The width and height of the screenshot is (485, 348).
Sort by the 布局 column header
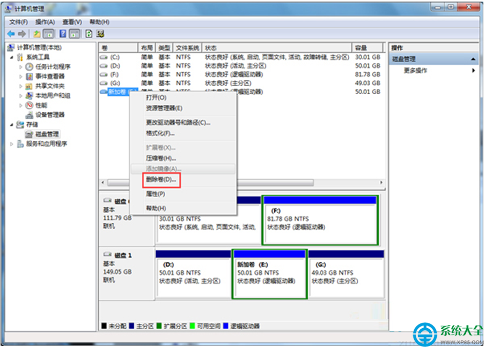[x=147, y=48]
